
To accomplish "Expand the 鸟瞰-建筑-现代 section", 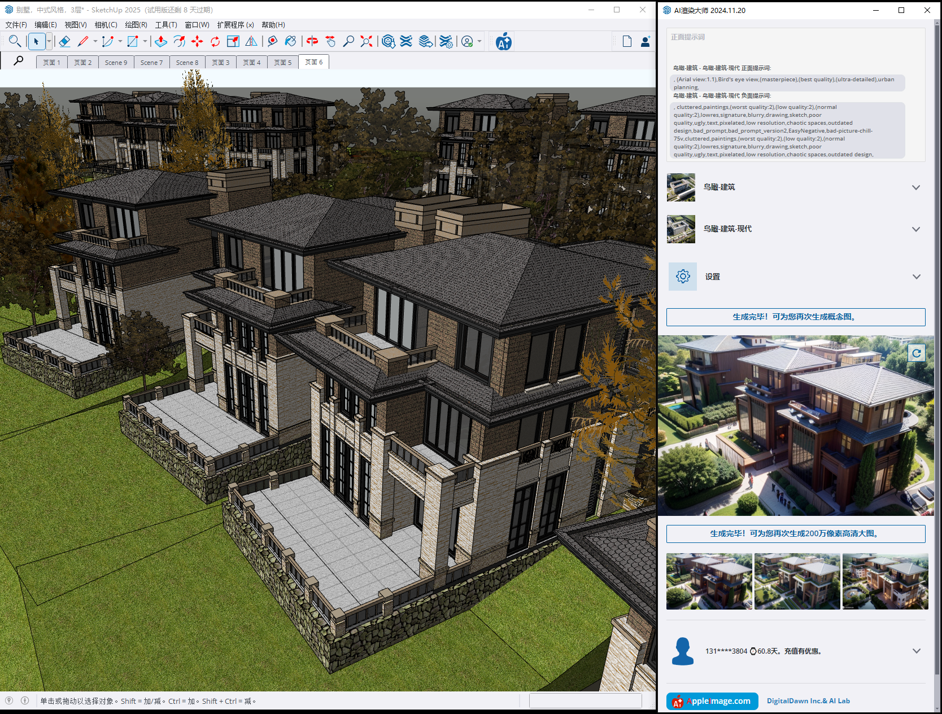I will coord(915,229).
